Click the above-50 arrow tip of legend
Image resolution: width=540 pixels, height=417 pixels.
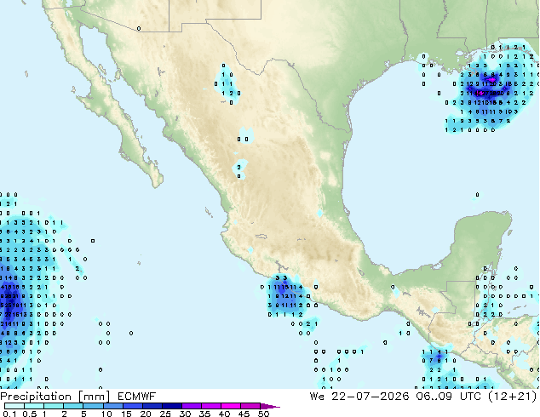coord(270,406)
